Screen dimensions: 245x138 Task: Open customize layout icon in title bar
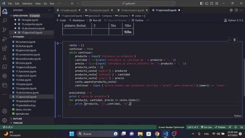(x=217, y=3)
